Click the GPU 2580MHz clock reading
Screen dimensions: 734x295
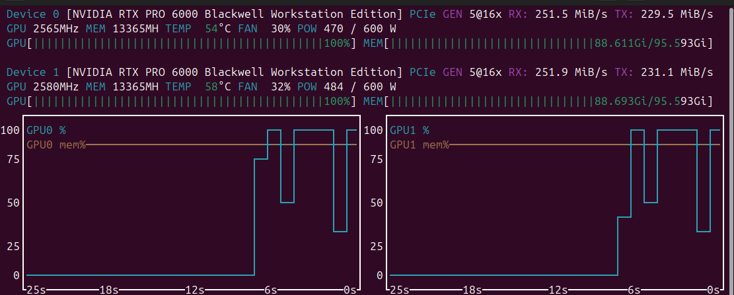click(42, 87)
